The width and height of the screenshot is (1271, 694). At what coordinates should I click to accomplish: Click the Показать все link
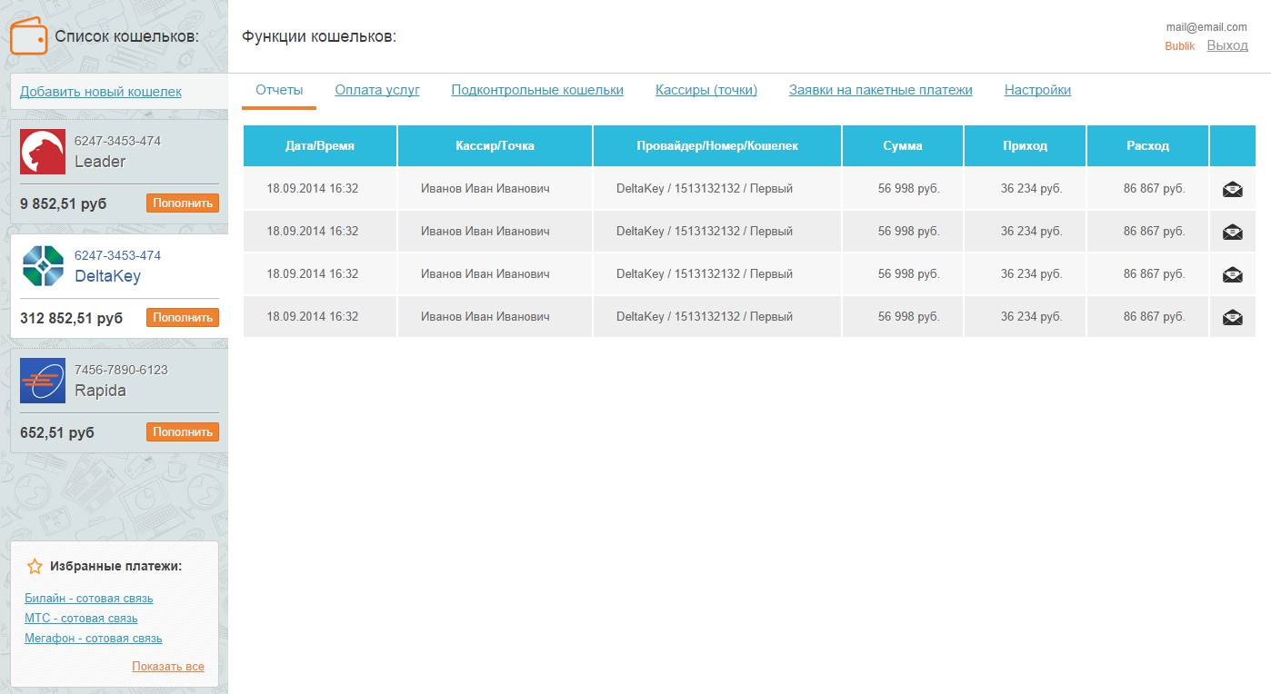point(168,667)
